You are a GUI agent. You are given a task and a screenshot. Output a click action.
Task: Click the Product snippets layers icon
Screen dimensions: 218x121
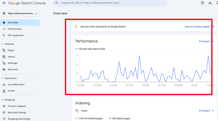pyautogui.click(x=4, y=106)
